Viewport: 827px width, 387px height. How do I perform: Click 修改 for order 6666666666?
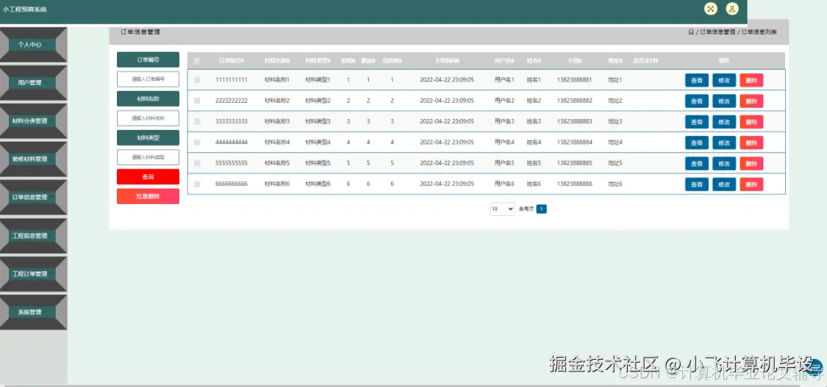click(724, 185)
